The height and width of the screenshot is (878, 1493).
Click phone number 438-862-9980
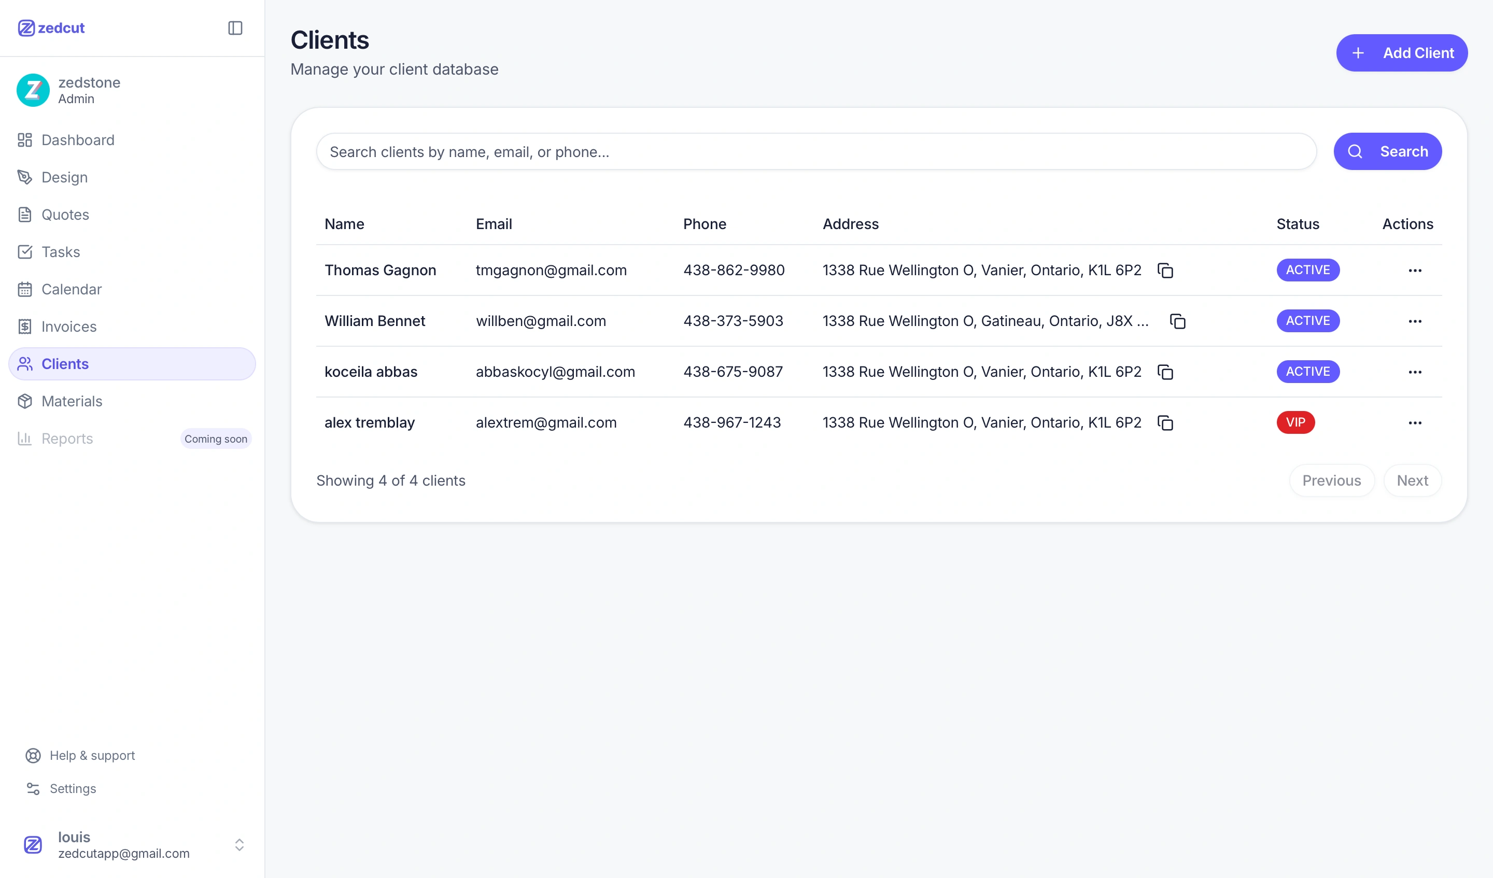point(734,270)
